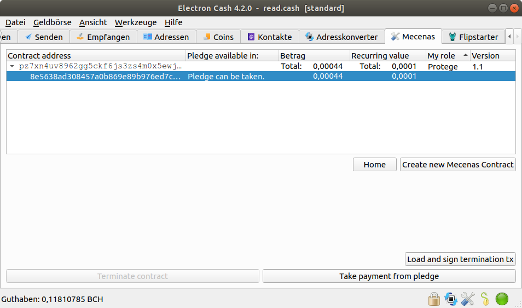Click the password lock icon in status bar
The image size is (522, 308).
tap(434, 299)
